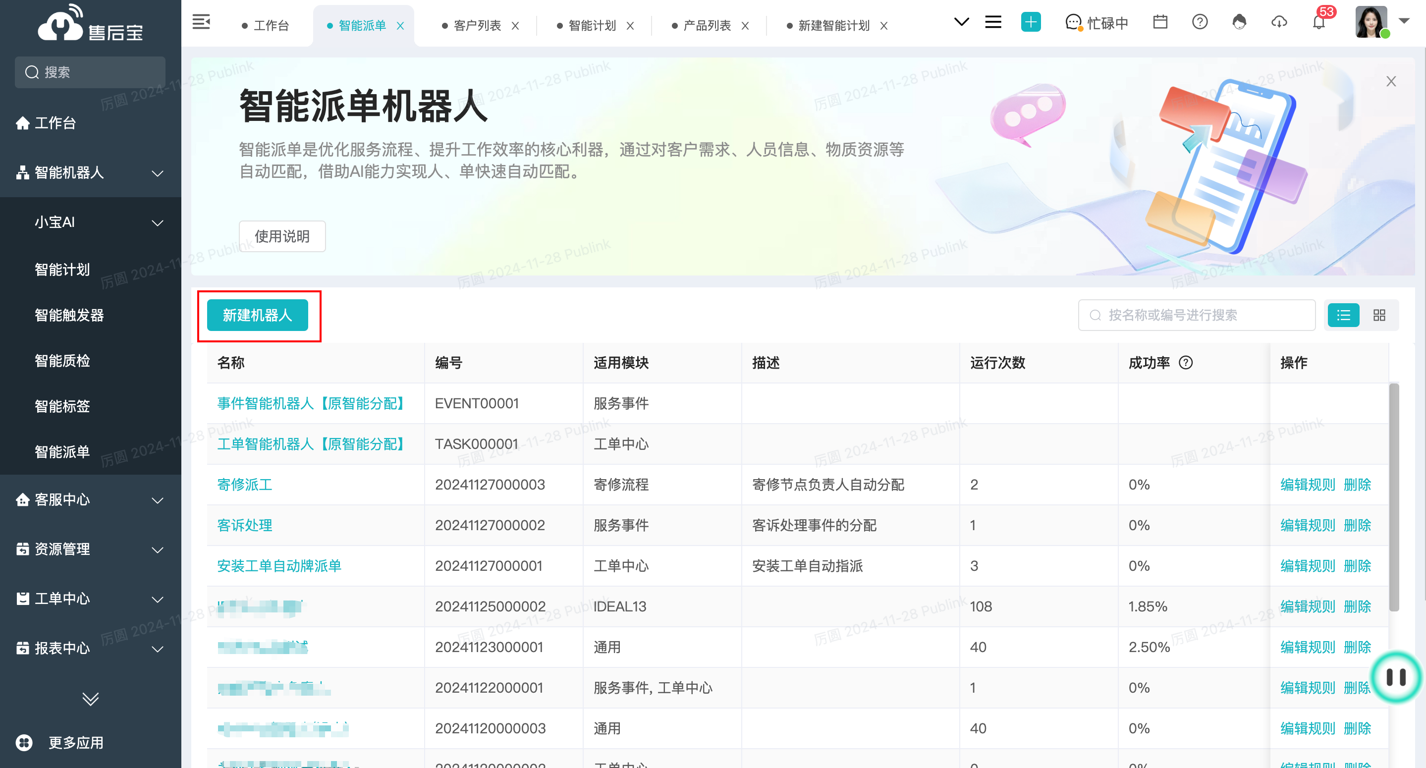Open the 寄修派工 robot link

point(244,485)
